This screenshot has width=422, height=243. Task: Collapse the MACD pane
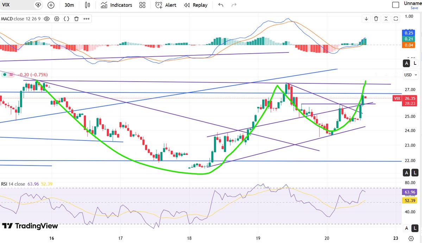pyautogui.click(x=386, y=19)
